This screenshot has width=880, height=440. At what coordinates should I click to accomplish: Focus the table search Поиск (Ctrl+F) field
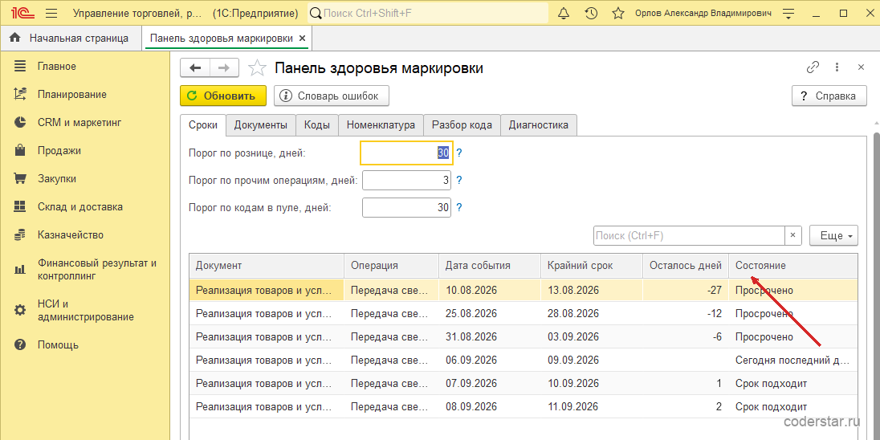pos(689,236)
